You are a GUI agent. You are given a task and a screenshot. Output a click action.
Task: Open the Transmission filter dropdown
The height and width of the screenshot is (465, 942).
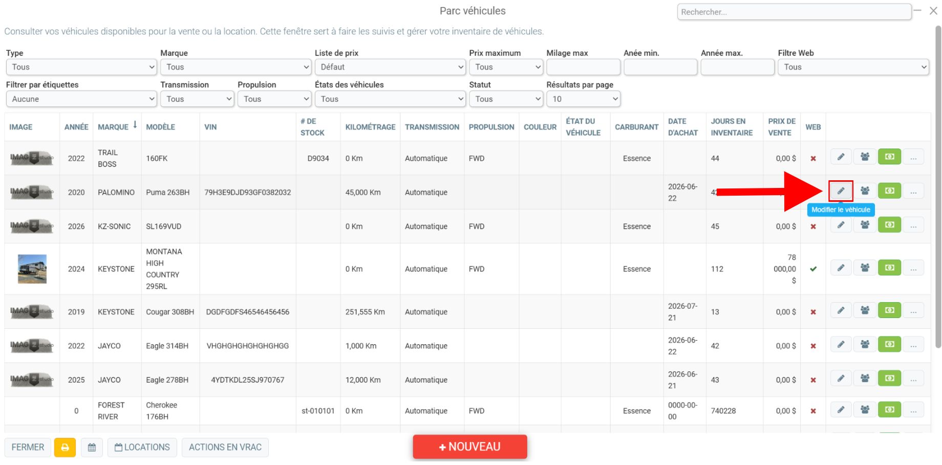[x=197, y=99]
